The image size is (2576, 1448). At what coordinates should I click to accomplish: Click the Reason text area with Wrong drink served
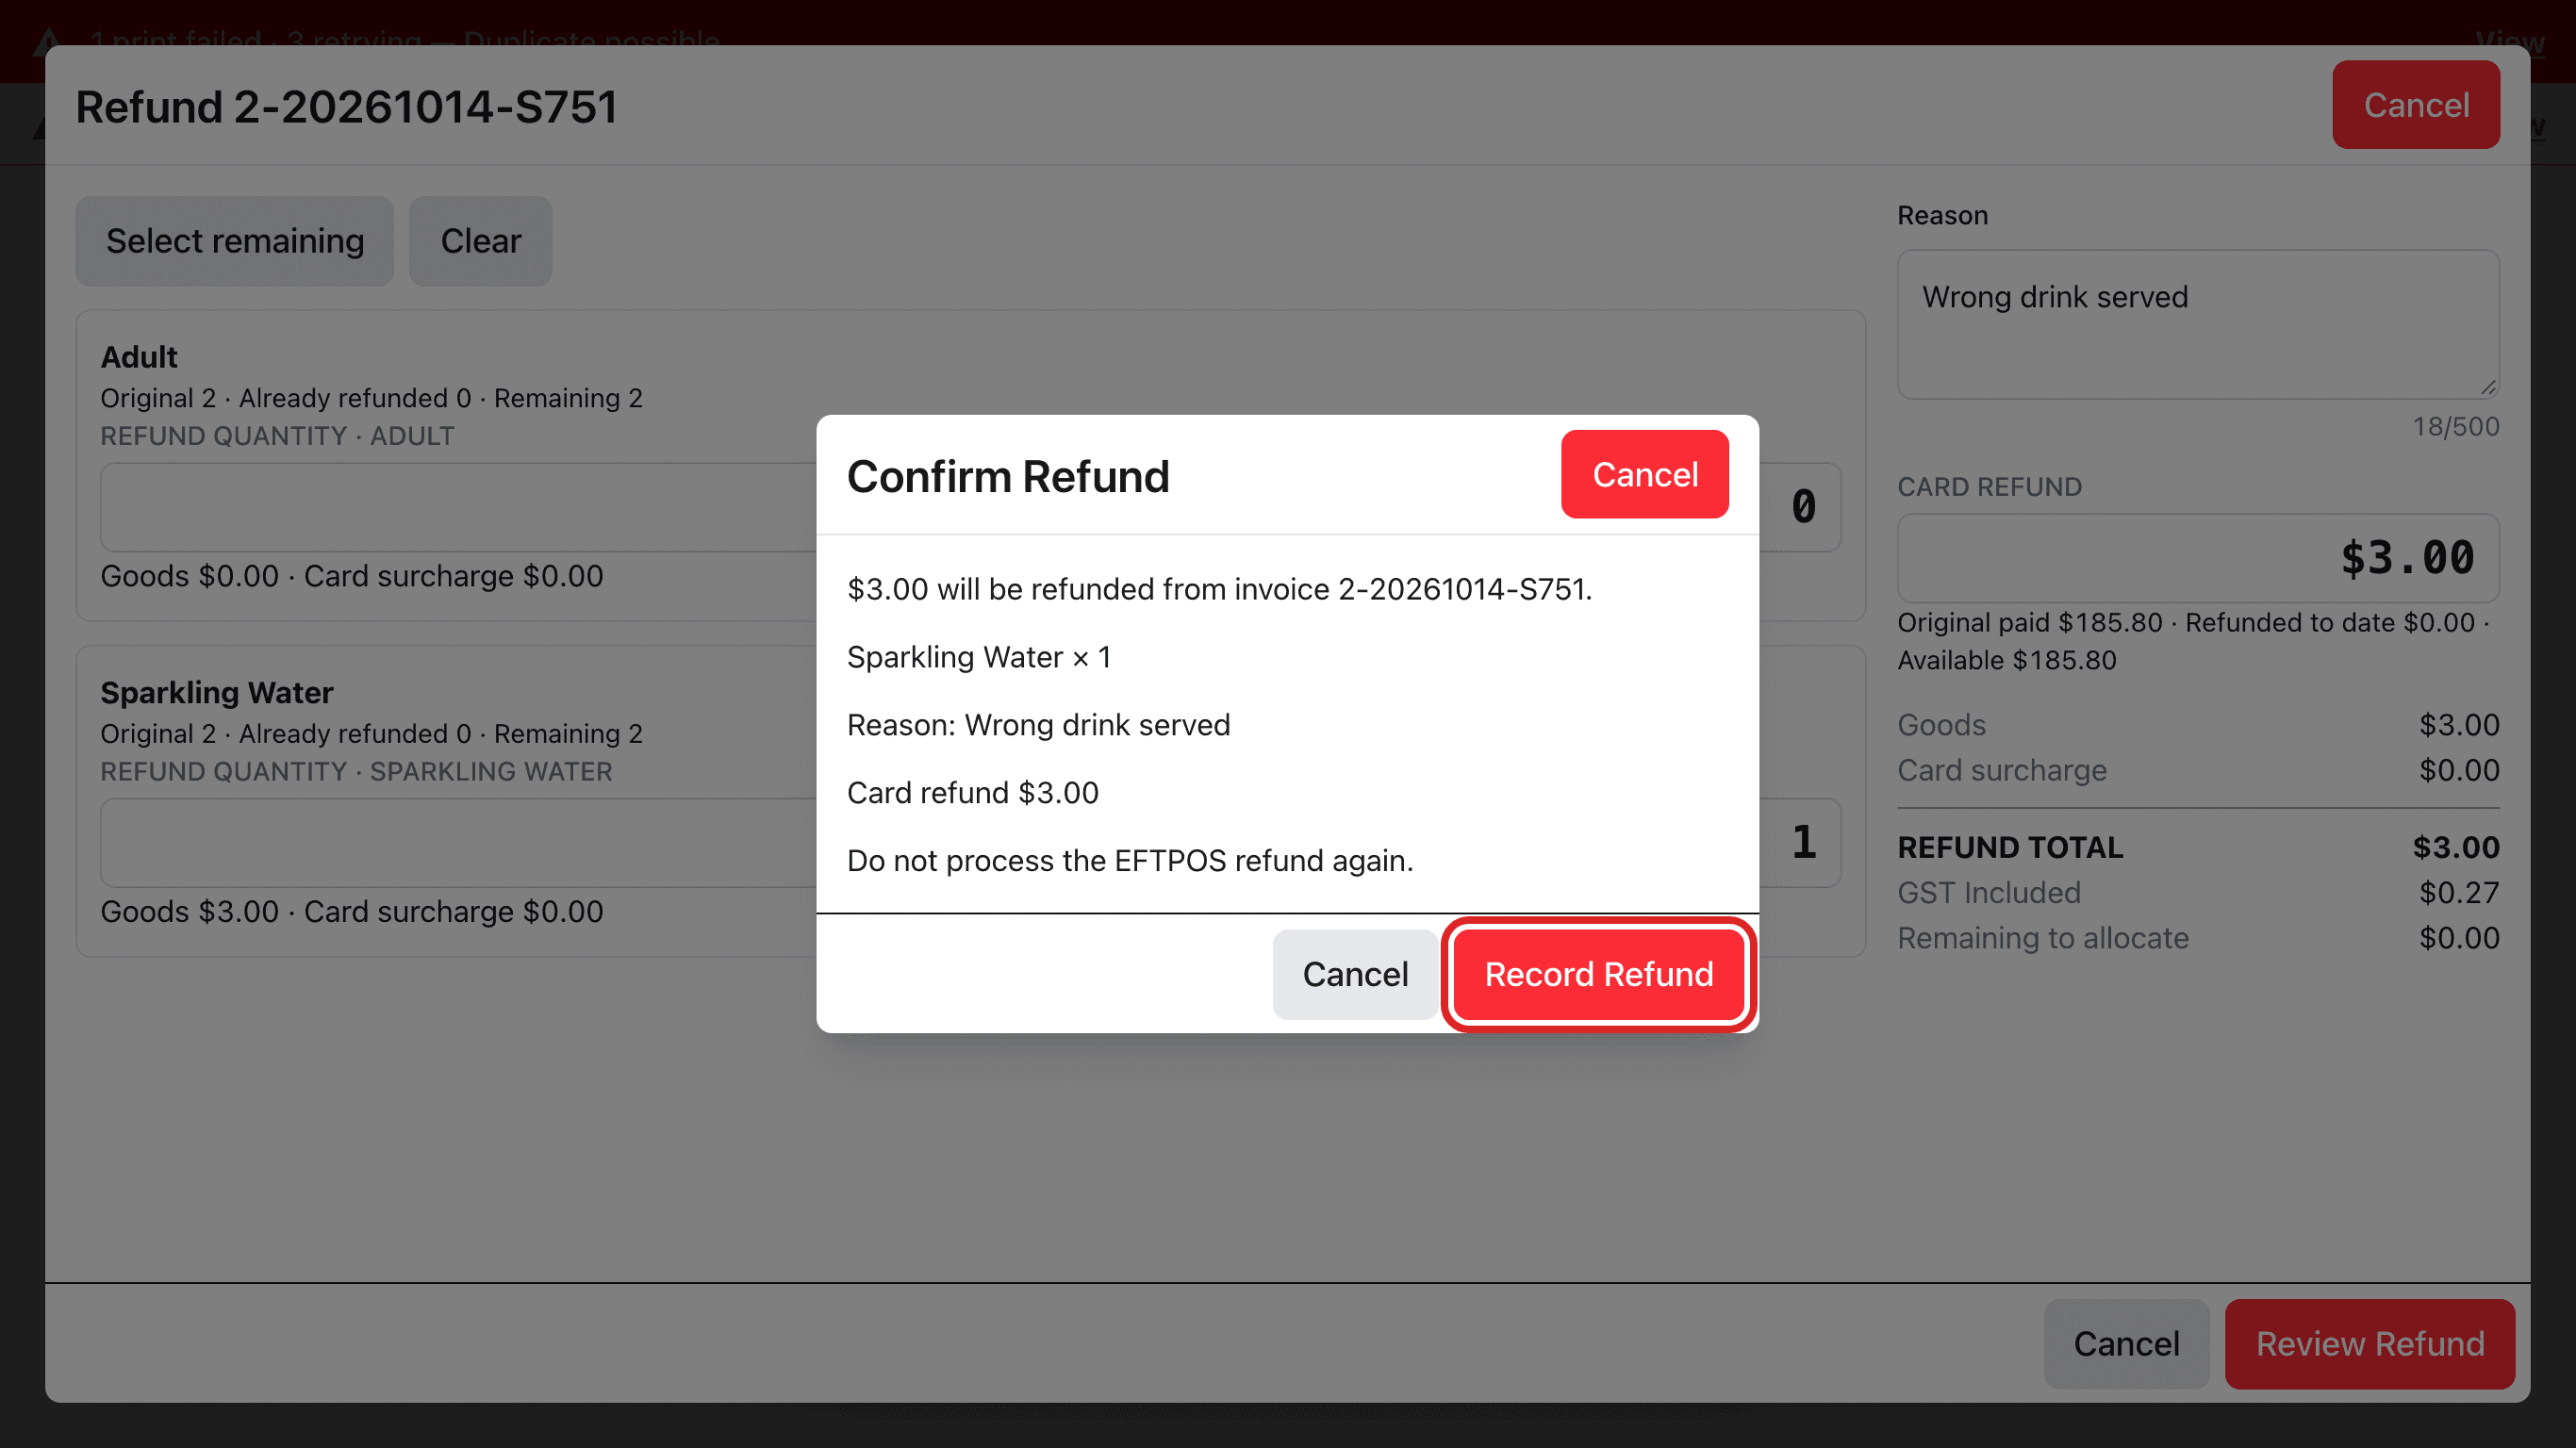click(2198, 325)
